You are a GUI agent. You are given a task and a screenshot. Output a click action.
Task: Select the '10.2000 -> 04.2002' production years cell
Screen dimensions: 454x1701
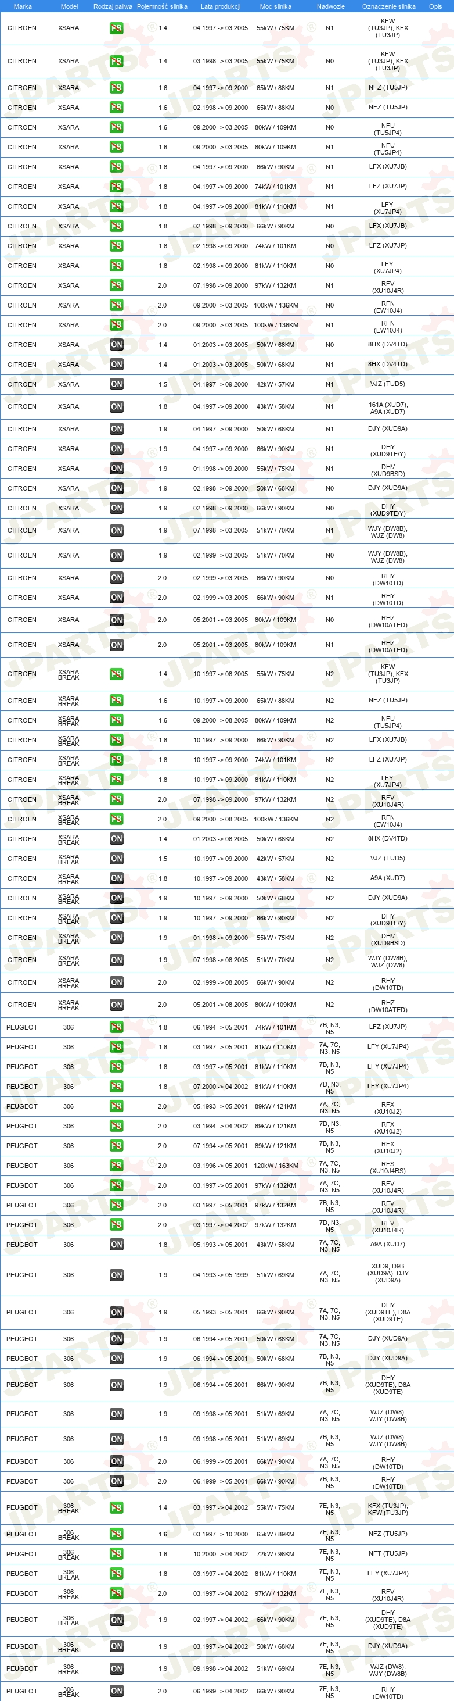221,1555
